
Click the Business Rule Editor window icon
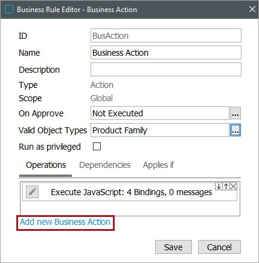pyautogui.click(x=9, y=9)
